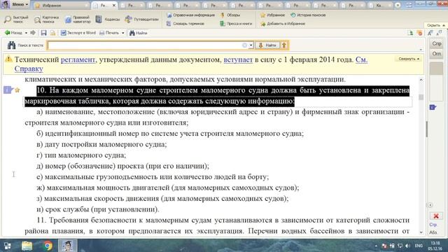Save document with the floppy disk icon
Viewport: 448px width, 252px height.
[x=43, y=33]
